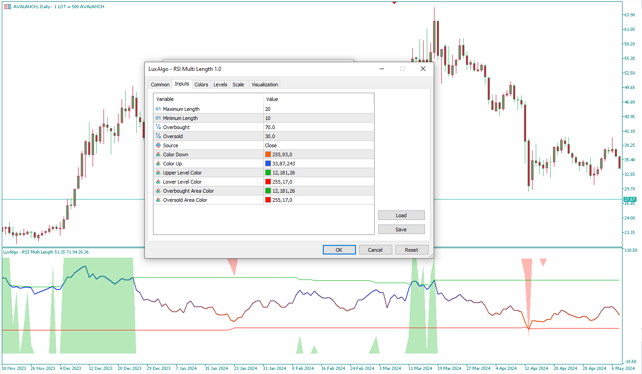Viewport: 642px width, 374px height.
Task: Close the LuxAlgo RSI Multi Length dialog
Action: [423, 69]
